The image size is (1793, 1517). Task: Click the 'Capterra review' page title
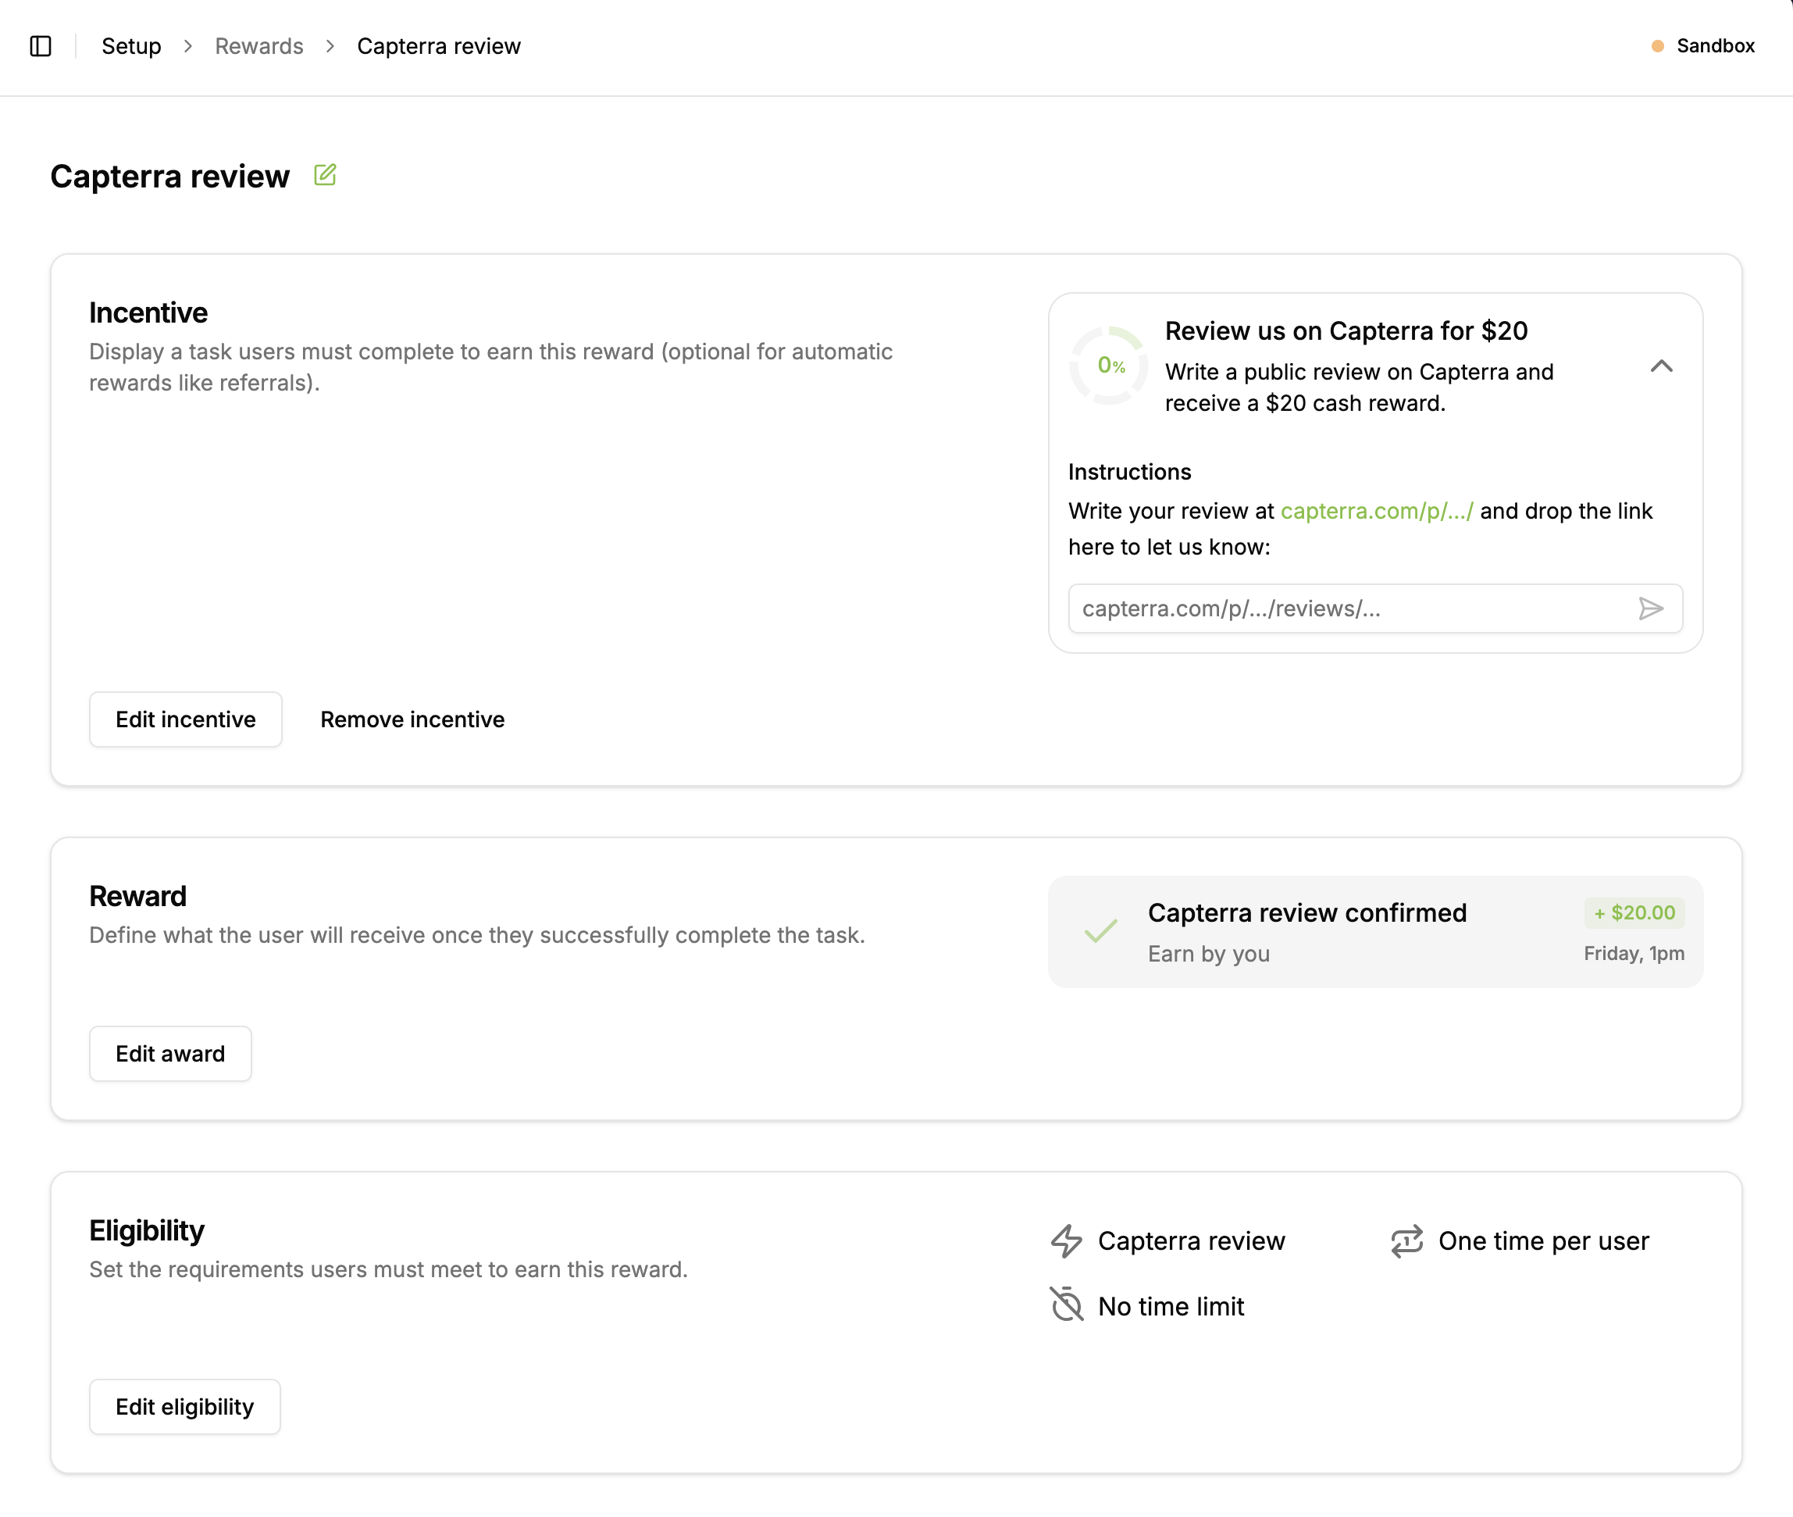[x=170, y=177]
